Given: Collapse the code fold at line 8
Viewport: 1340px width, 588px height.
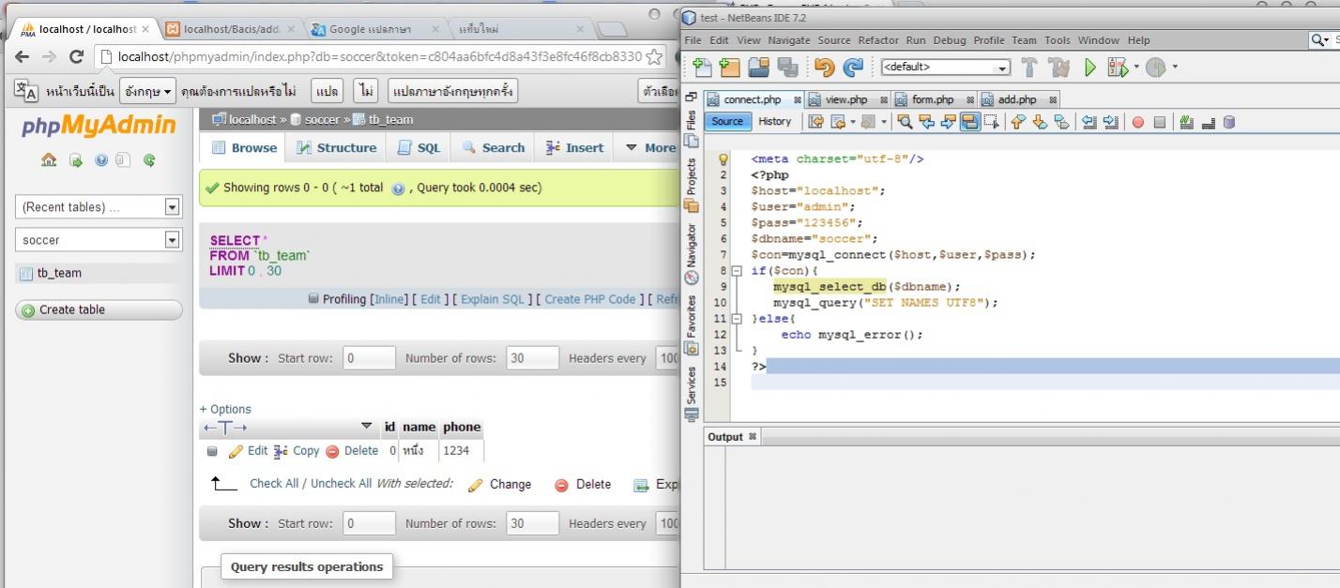Looking at the screenshot, I should pyautogui.click(x=737, y=271).
